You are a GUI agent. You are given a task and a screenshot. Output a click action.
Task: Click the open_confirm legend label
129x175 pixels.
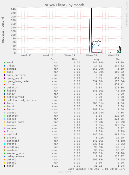point(16,75)
